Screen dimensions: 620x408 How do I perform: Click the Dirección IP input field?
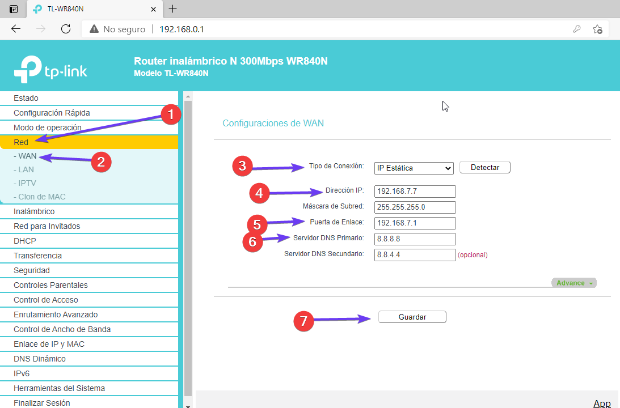click(415, 192)
